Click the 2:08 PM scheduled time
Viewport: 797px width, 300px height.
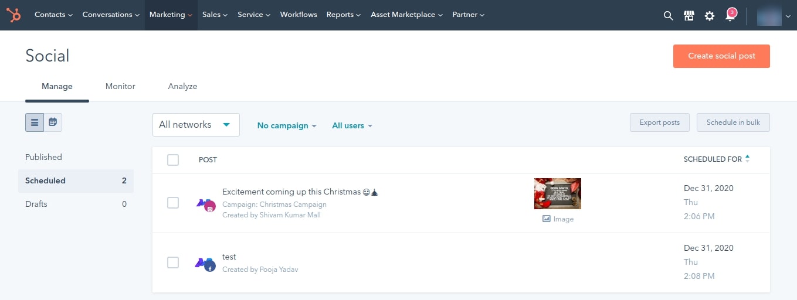point(699,276)
